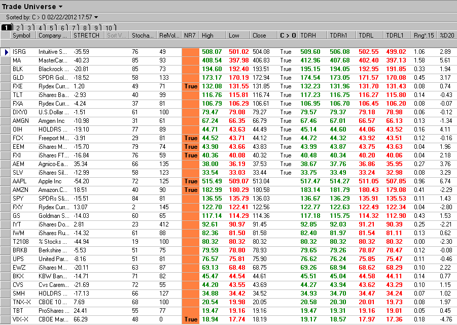Select the row selector beside MA
The height and width of the screenshot is (325, 457).
click(x=6, y=60)
